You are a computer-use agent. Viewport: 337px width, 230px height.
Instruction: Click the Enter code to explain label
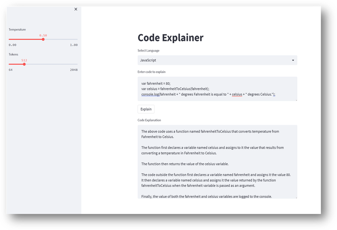(151, 72)
